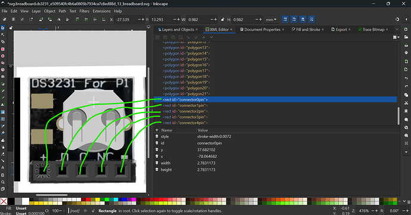
Task: Open XML editor layout dropdown
Action: (x=396, y=38)
